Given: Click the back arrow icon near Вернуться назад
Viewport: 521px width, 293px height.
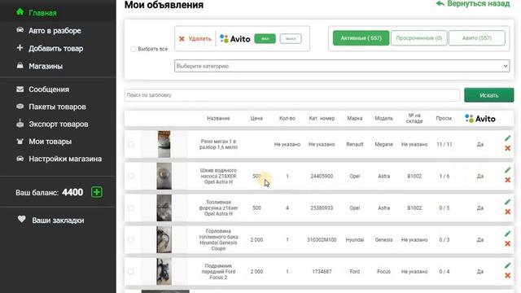Looking at the screenshot, I should pyautogui.click(x=440, y=3).
